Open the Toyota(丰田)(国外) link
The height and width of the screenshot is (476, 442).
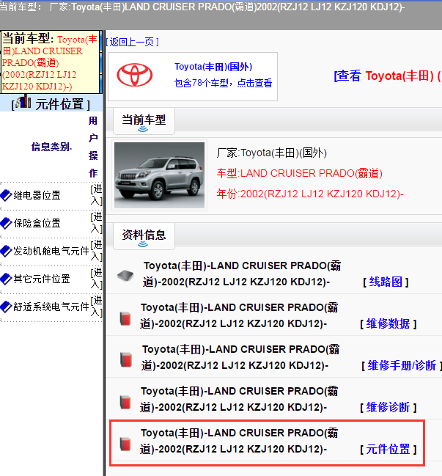coord(213,67)
